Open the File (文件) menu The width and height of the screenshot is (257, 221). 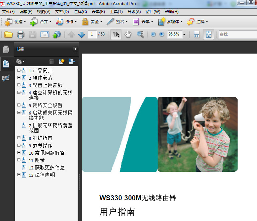point(8,12)
